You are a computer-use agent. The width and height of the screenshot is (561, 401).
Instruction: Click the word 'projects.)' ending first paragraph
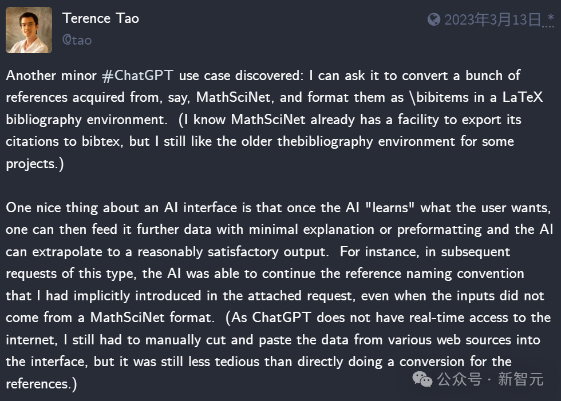tap(35, 164)
